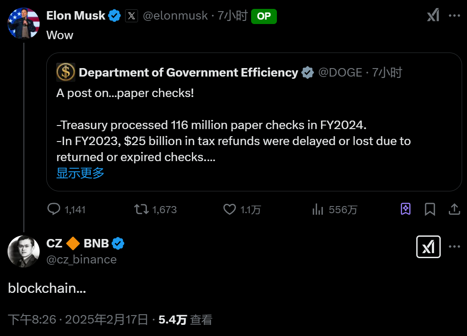Open Grok icon on Elon's tweet
This screenshot has height=336, width=467.
(x=433, y=16)
